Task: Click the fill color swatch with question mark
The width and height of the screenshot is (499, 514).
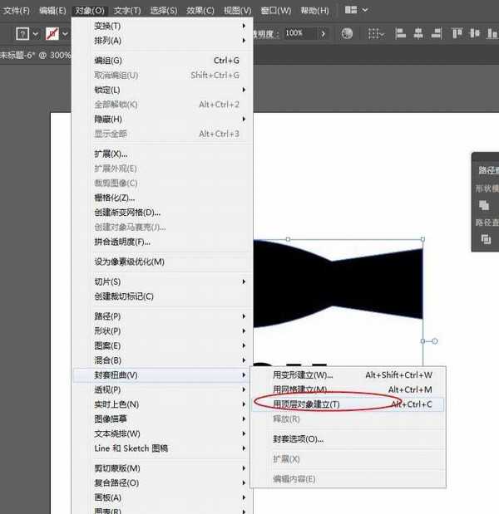Action: 22,33
